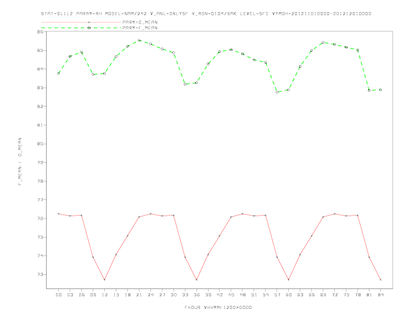The width and height of the screenshot is (415, 321).
Task: Click the chart title starting with STAT=SL1L2
Action: click(x=206, y=14)
